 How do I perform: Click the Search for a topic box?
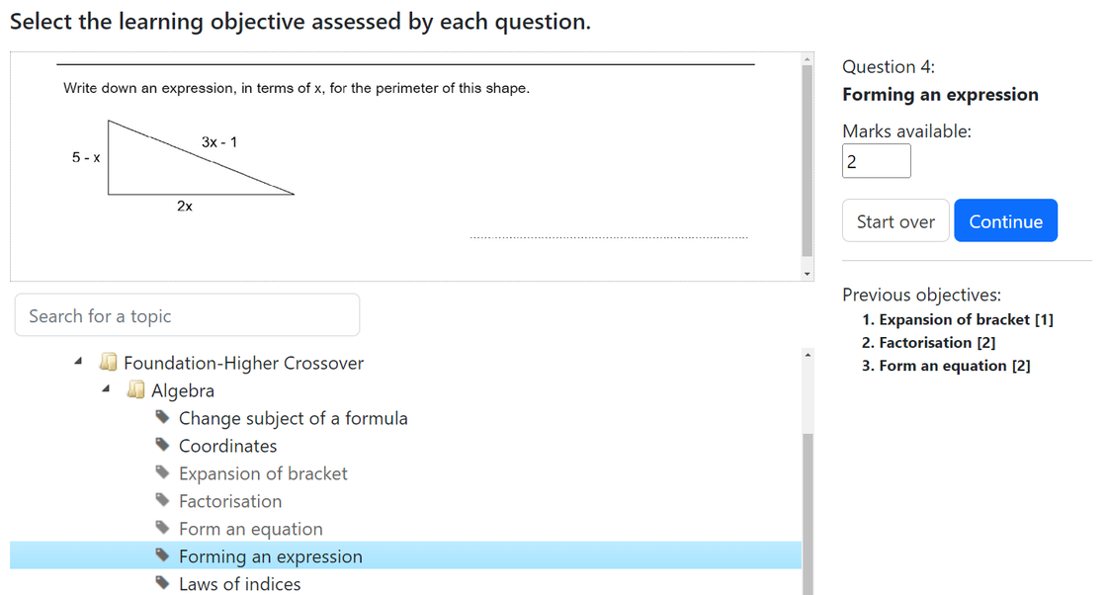[187, 315]
